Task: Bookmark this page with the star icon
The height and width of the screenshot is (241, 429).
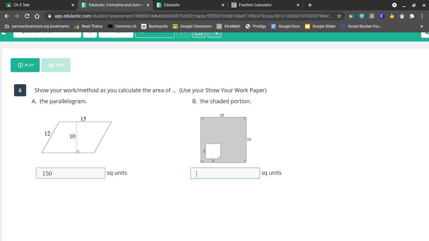Action: pos(339,16)
